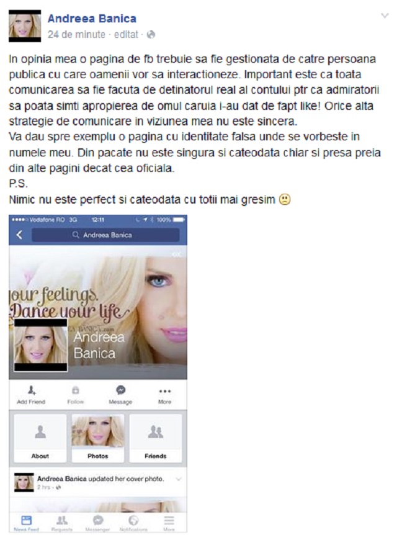Open the post author's profile picture

[25, 26]
